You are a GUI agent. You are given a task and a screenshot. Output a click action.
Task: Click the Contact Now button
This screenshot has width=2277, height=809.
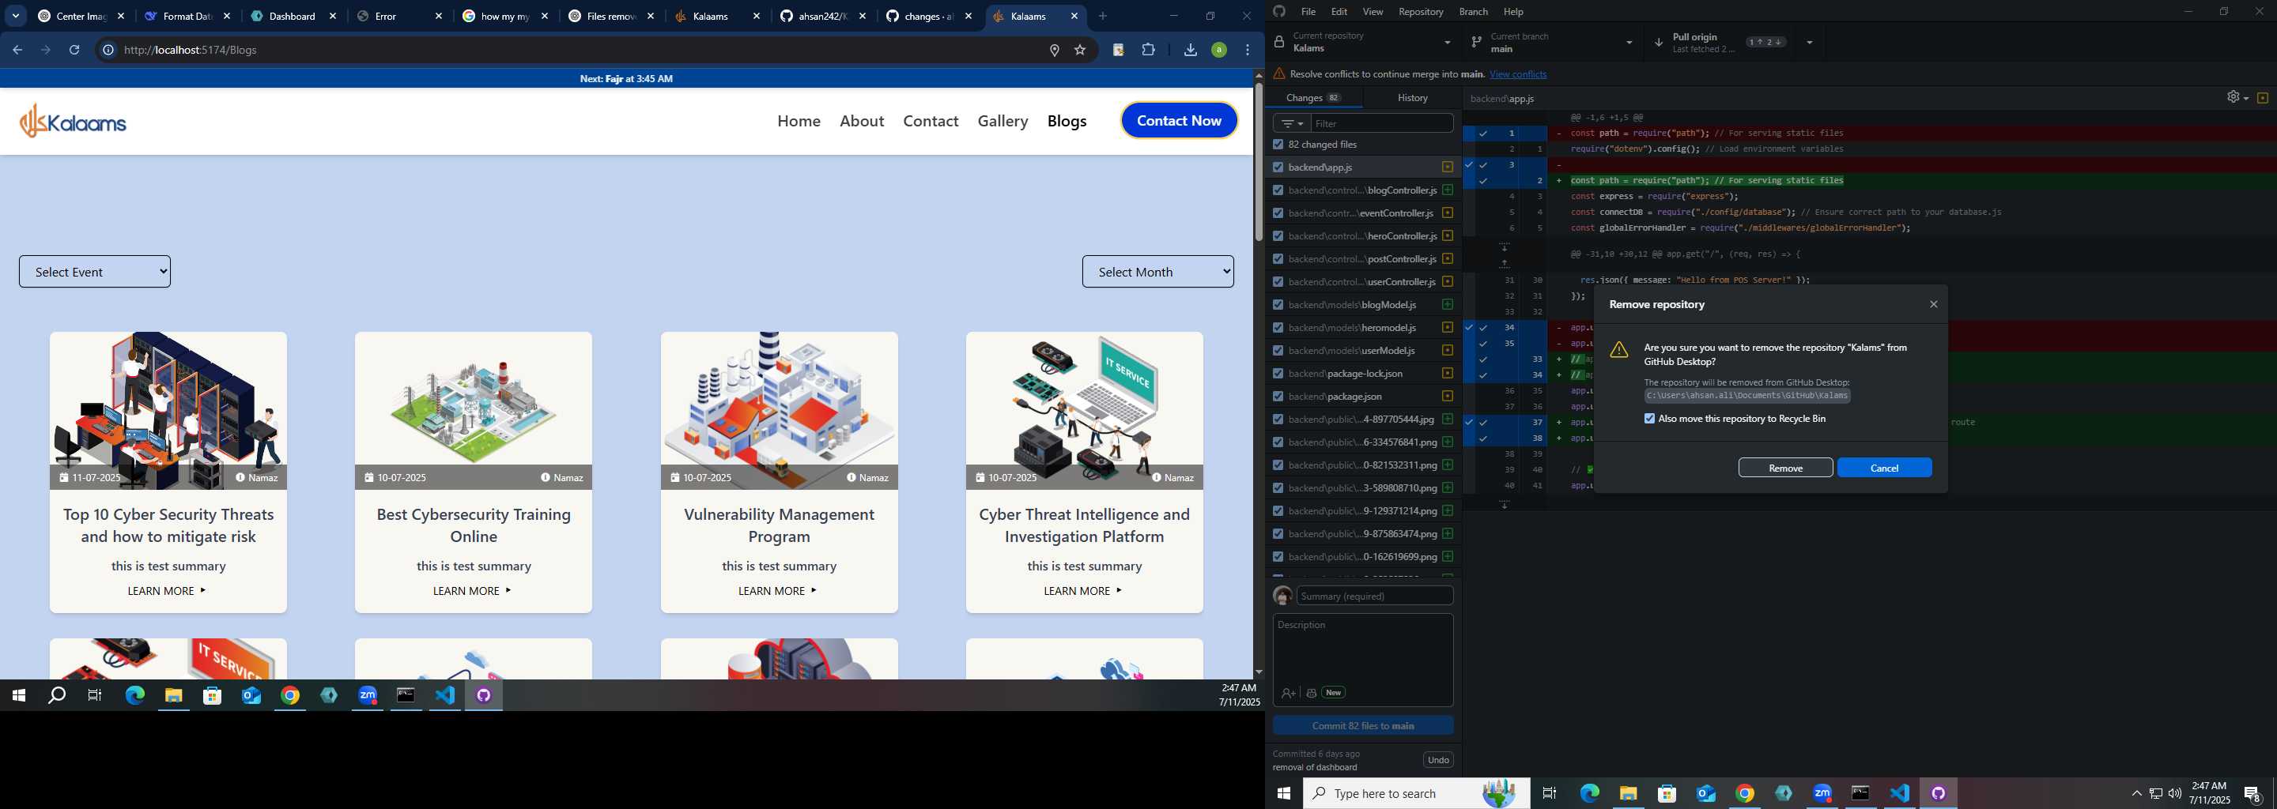pos(1179,121)
